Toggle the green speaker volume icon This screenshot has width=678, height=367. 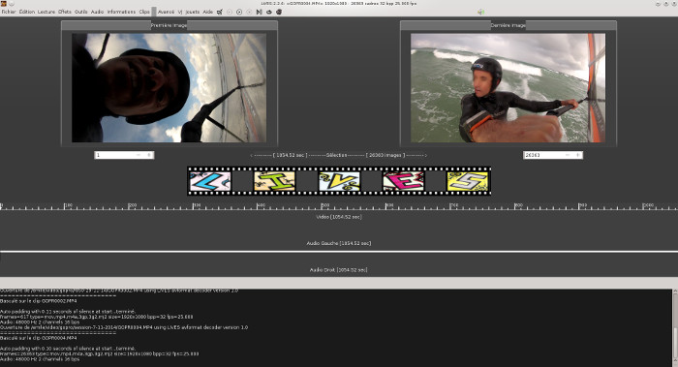pos(480,12)
